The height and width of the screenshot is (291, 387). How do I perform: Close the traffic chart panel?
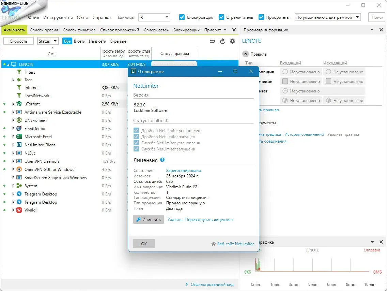tap(381, 242)
